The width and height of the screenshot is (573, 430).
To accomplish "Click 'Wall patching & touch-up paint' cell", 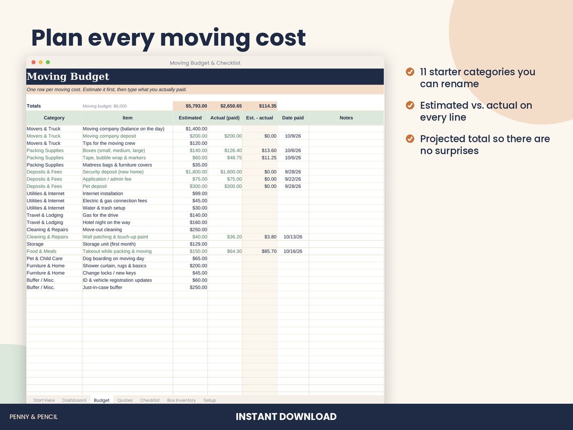I will (x=127, y=237).
